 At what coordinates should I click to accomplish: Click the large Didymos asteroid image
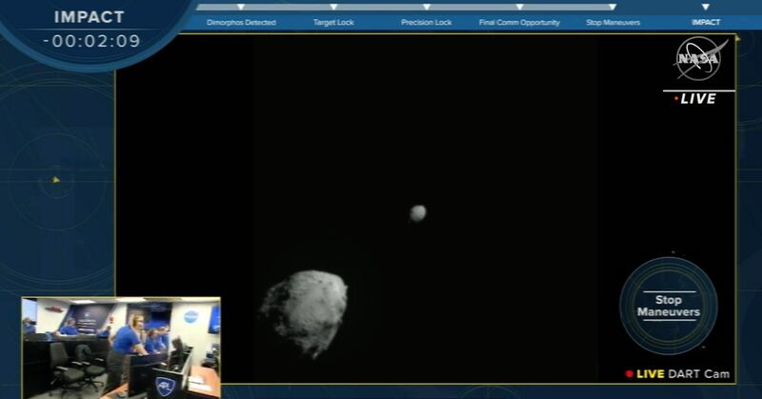coord(304,311)
